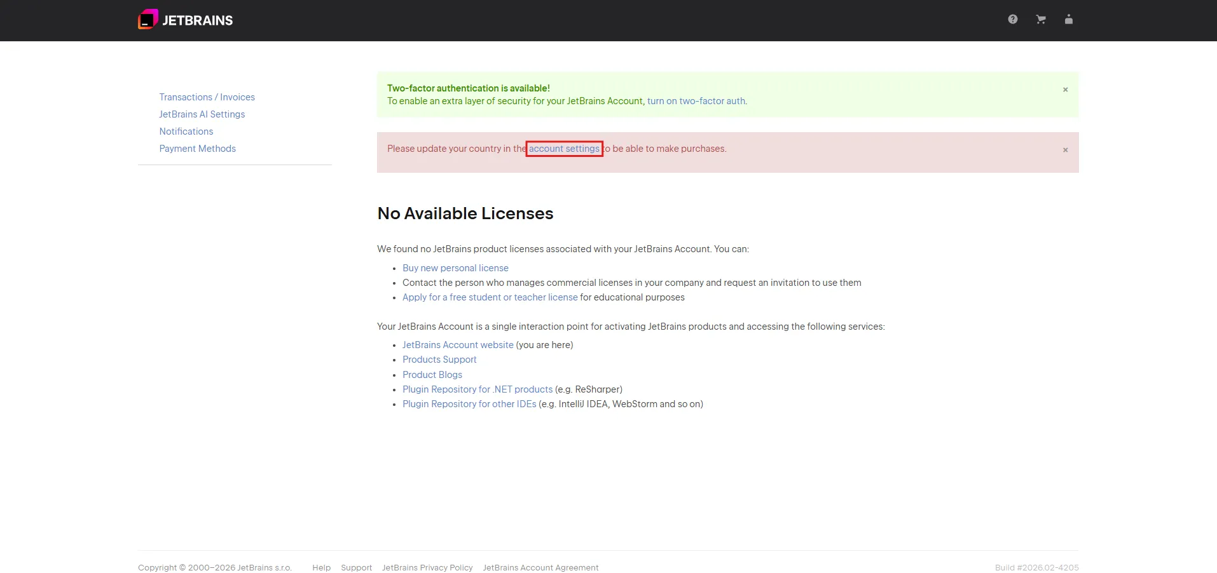The height and width of the screenshot is (573, 1217).
Task: Follow the account settings link
Action: [564, 149]
